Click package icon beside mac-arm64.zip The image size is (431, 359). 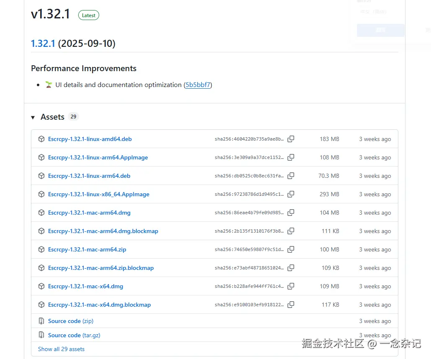[41, 249]
